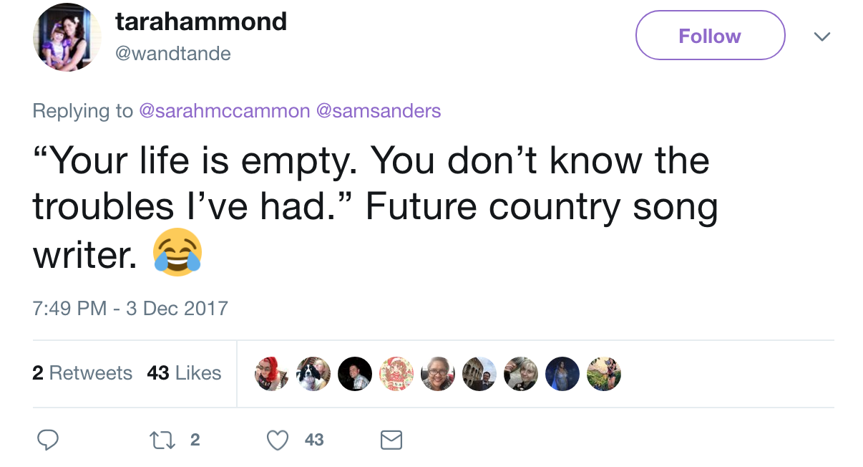Open the @sarahmccammon mention link
This screenshot has width=863, height=467.
click(224, 111)
